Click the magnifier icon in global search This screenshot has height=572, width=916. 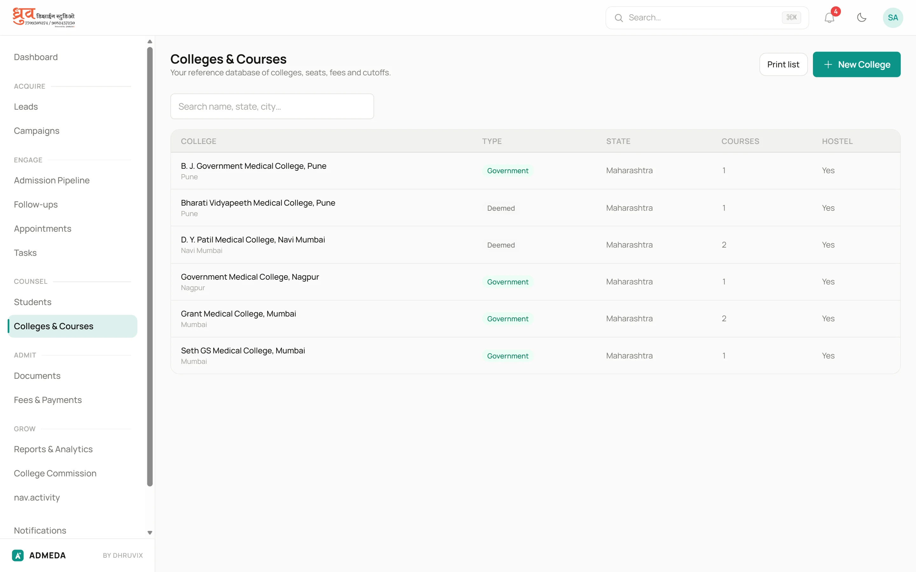(x=619, y=18)
